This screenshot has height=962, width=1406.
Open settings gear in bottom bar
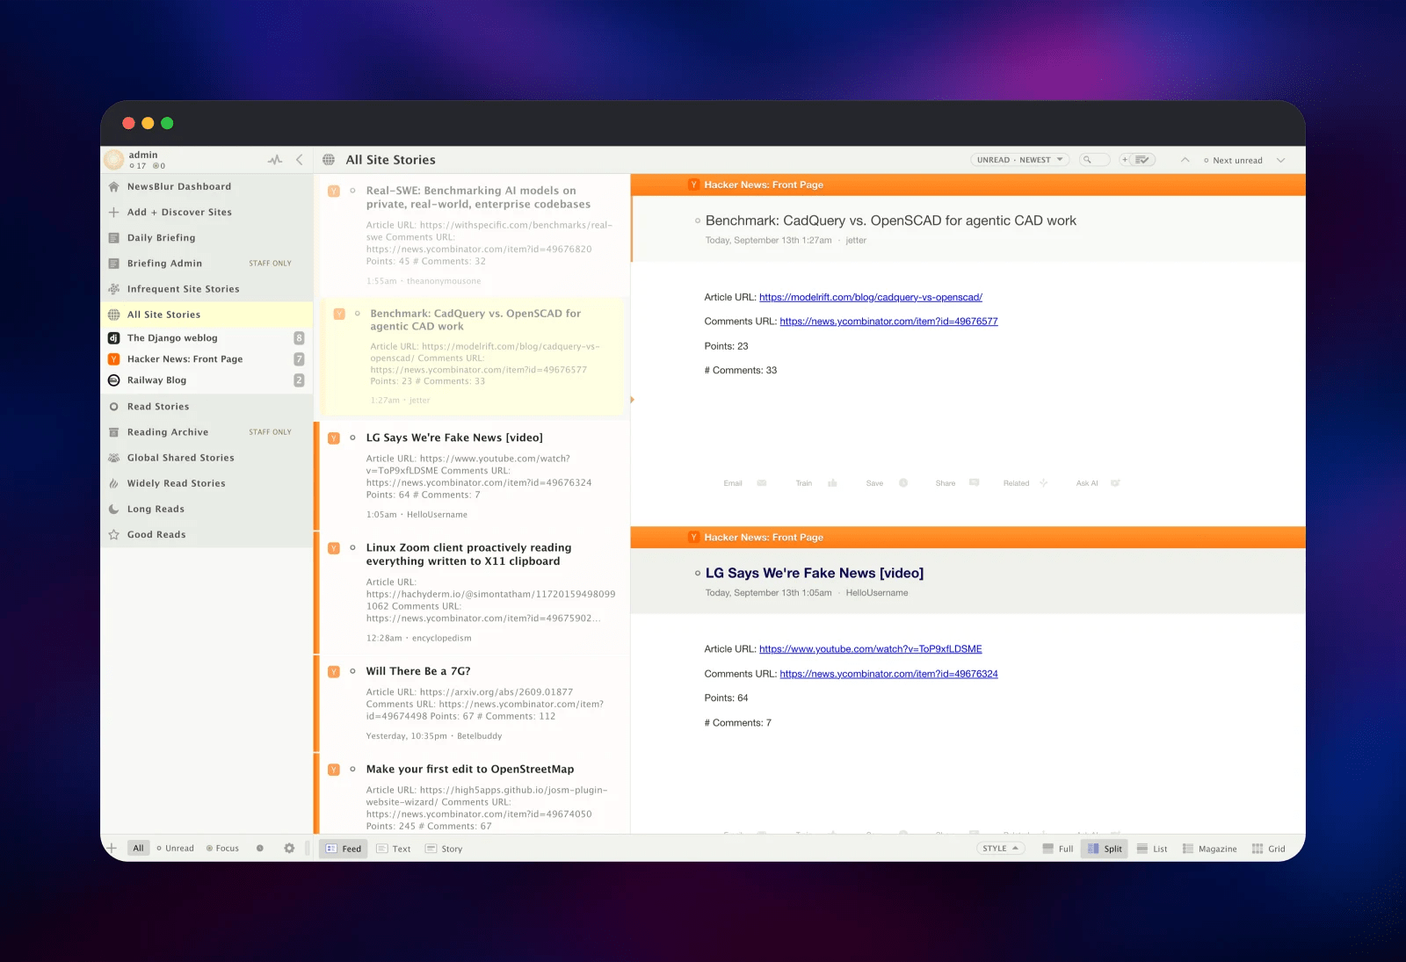tap(289, 848)
